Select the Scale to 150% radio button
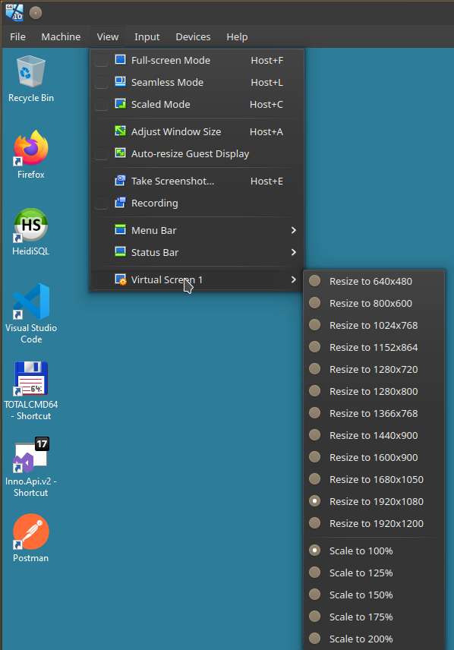Screen dimensions: 454x650 point(315,595)
